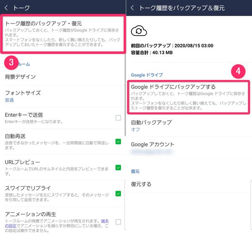The height and width of the screenshot is (236, 252).
Task: Click 容量合計 : 40.13 MB text
Action: 152,53
